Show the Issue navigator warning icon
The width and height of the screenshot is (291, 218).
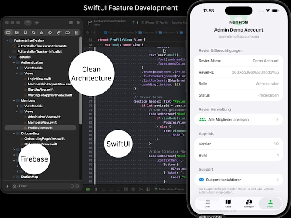tap(42, 32)
